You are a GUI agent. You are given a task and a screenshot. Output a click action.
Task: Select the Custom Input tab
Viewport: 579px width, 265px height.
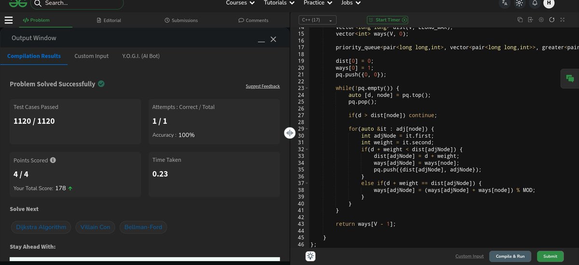point(91,56)
